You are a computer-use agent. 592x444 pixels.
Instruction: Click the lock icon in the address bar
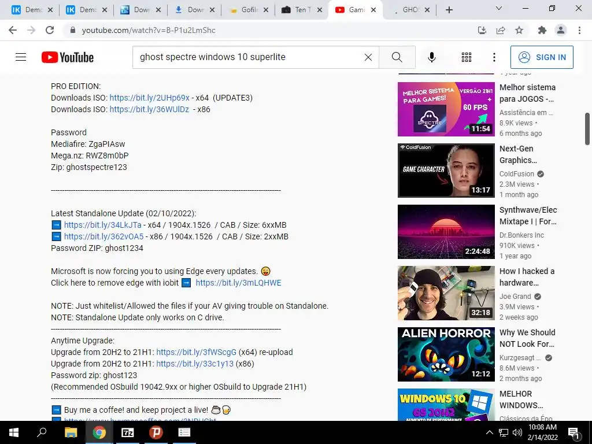pyautogui.click(x=73, y=30)
